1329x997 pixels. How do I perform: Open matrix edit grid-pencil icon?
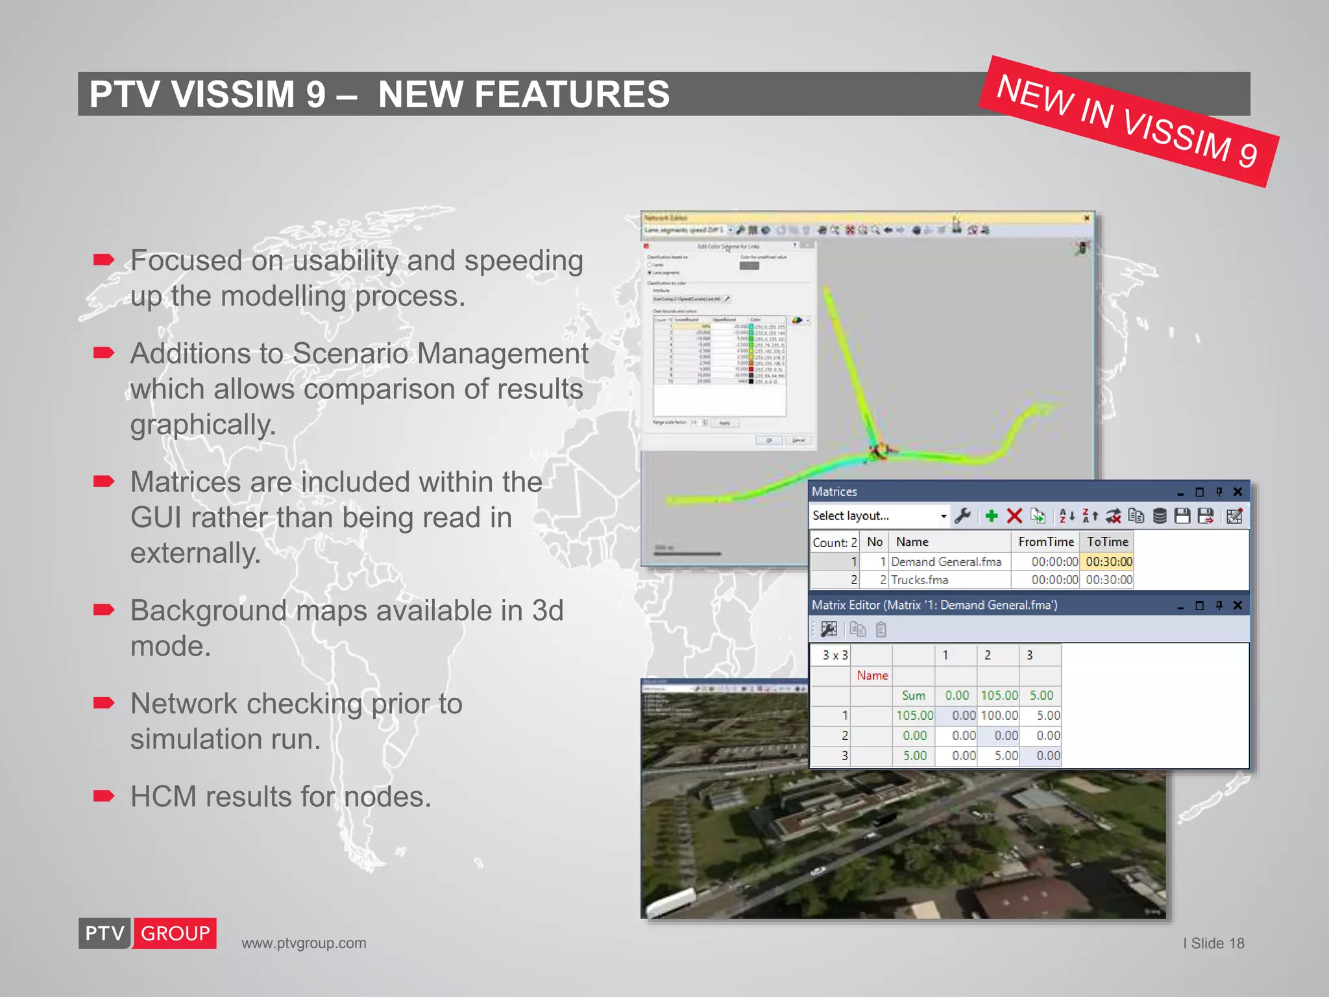point(1234,516)
